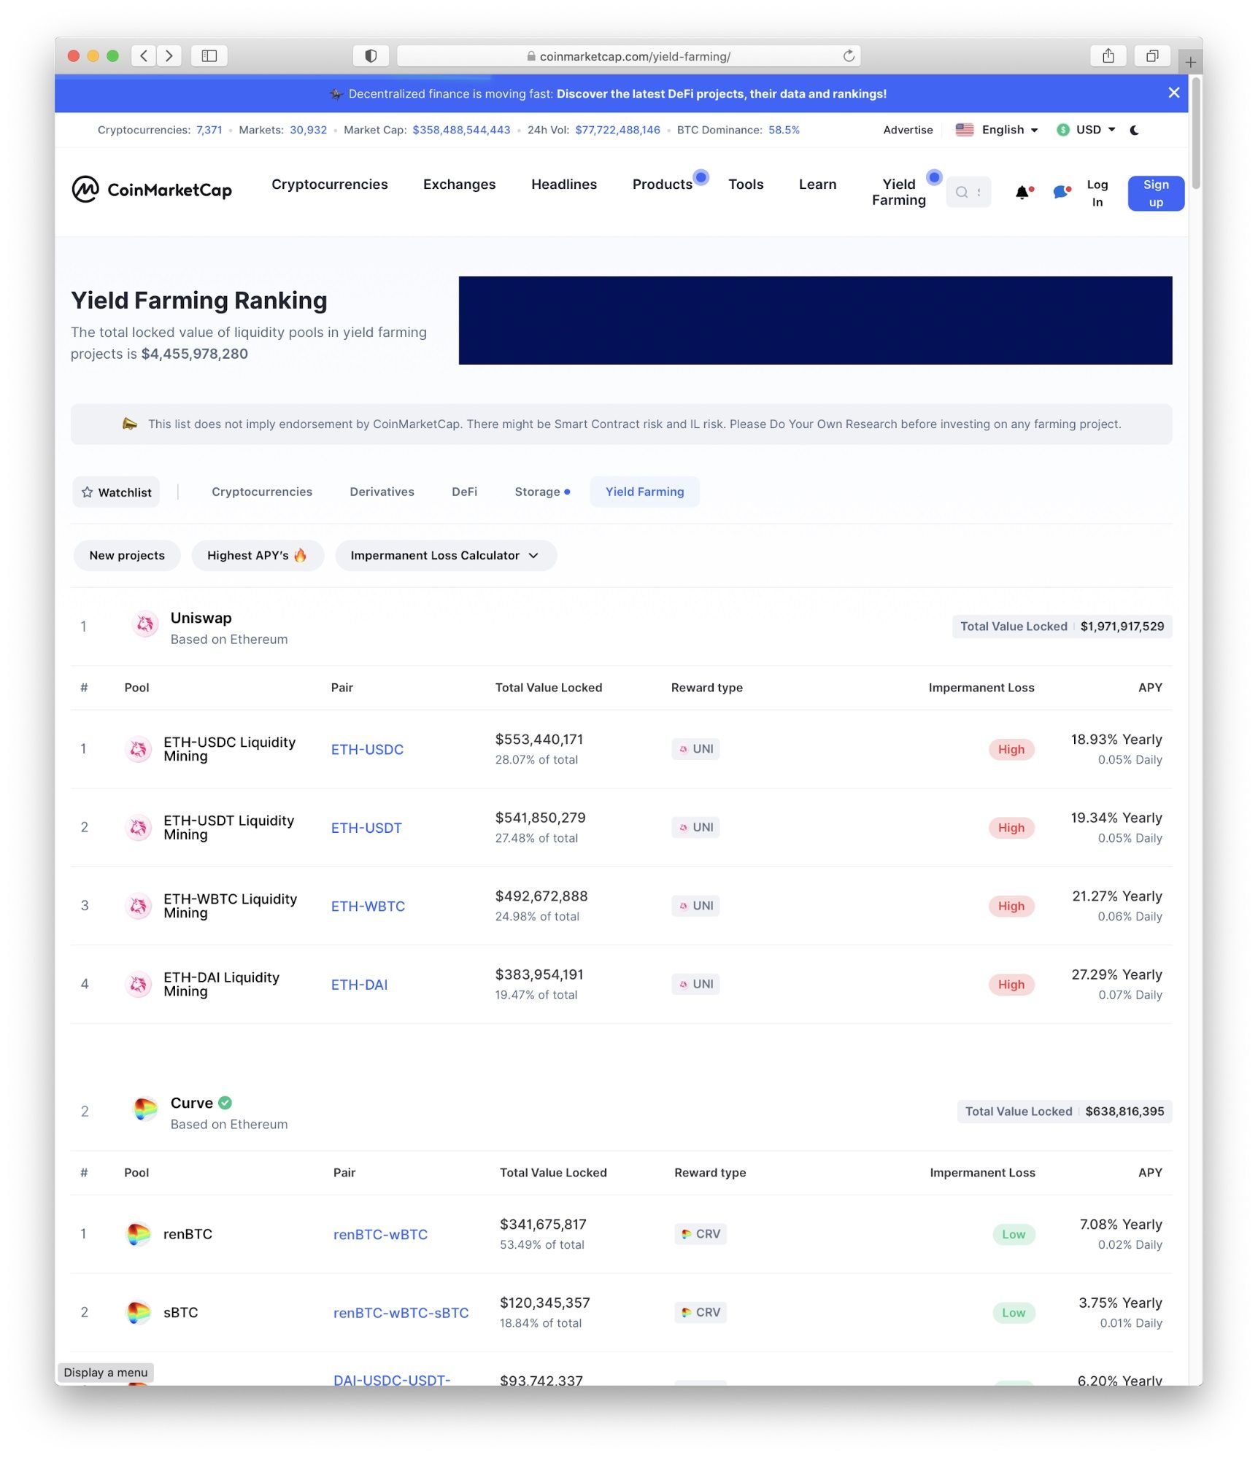Open the Safari share icon

pyautogui.click(x=1108, y=55)
